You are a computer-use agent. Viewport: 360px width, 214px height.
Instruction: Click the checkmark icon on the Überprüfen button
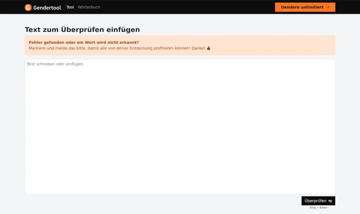(330, 201)
